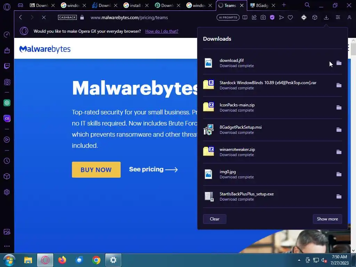
Task: Open Extensions cube in sidebar
Action: (7, 176)
